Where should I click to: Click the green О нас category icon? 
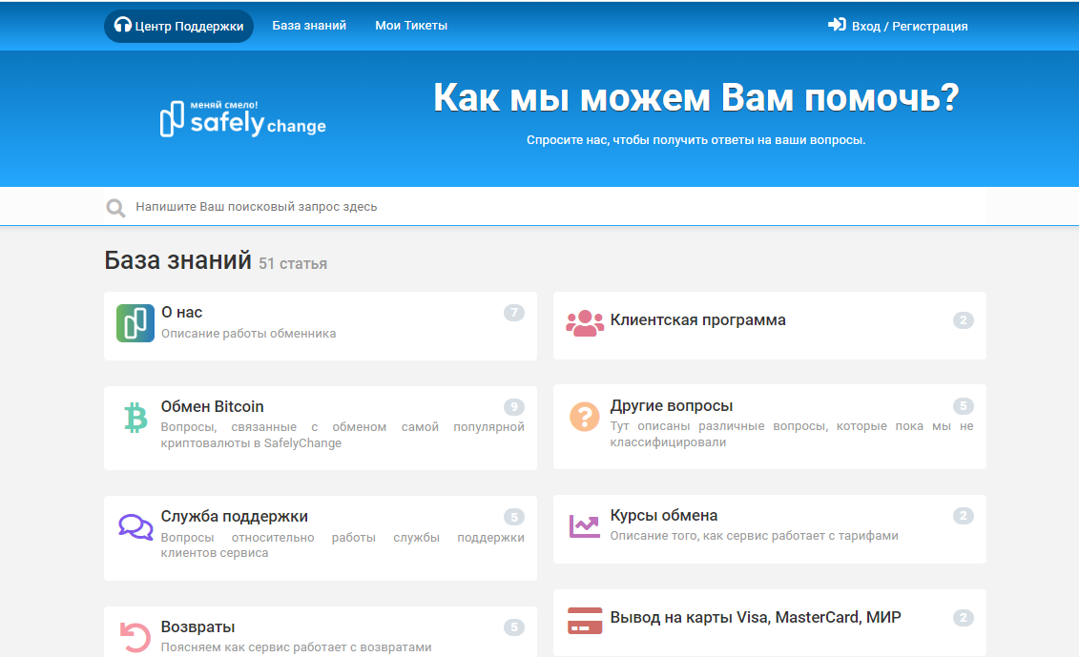(135, 323)
